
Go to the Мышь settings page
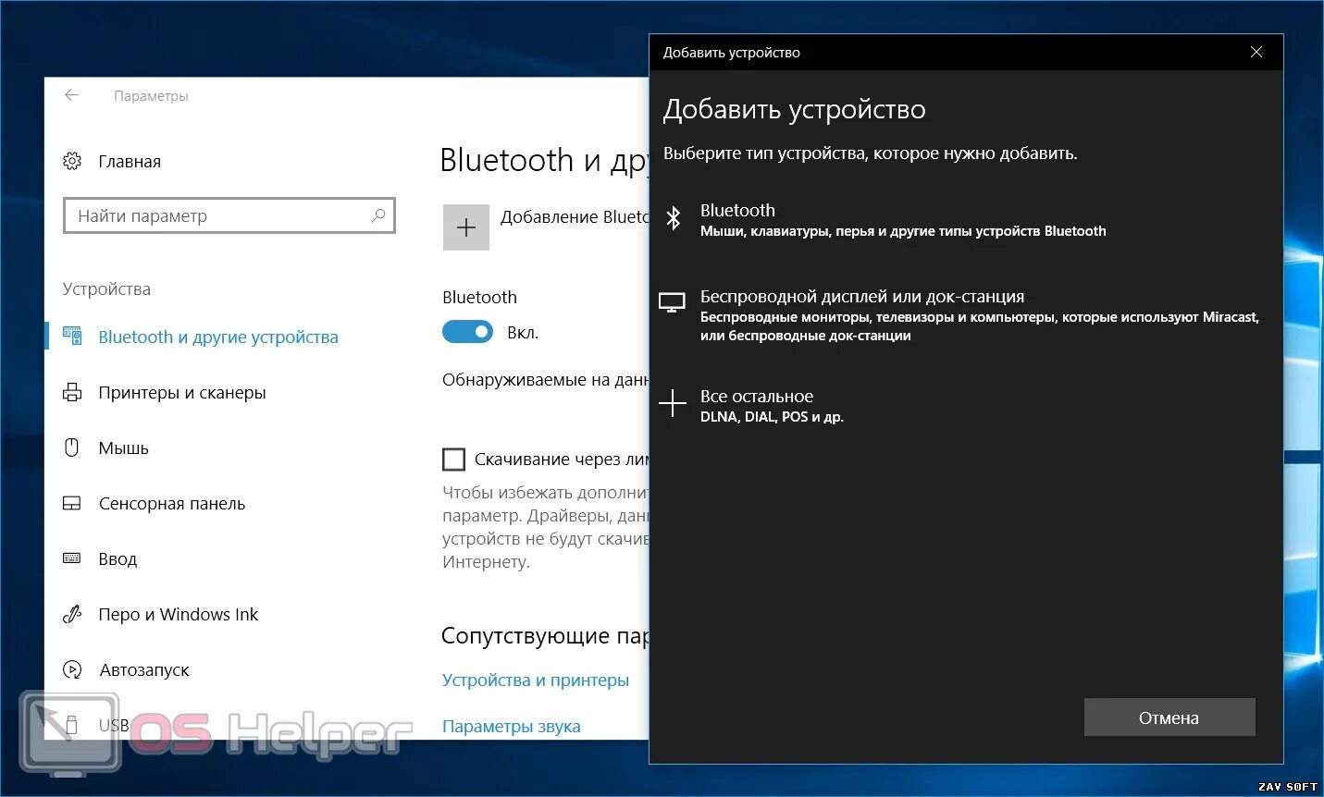point(123,448)
